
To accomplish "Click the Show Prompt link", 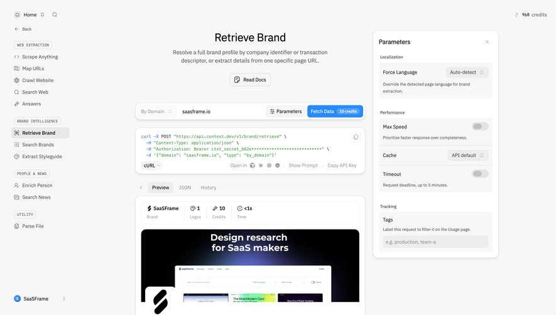I will tap(303, 166).
